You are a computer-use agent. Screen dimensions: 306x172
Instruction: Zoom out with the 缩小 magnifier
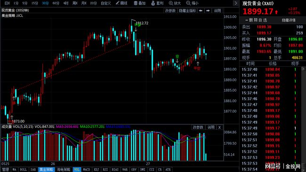(x=193, y=3)
